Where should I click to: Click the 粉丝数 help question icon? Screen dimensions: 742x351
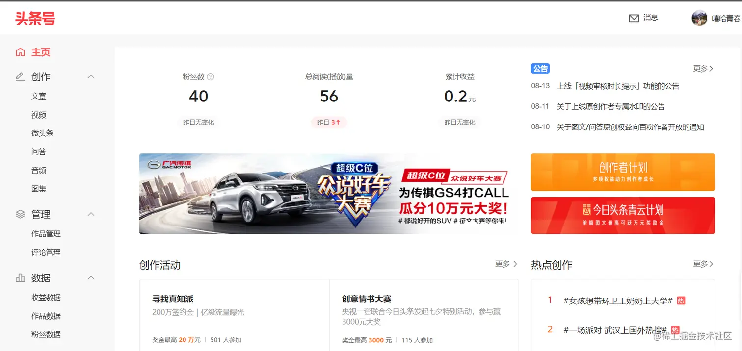211,76
